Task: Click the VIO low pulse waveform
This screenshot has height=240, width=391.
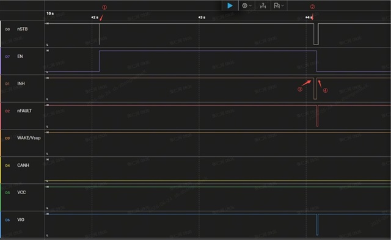Action: point(317,224)
